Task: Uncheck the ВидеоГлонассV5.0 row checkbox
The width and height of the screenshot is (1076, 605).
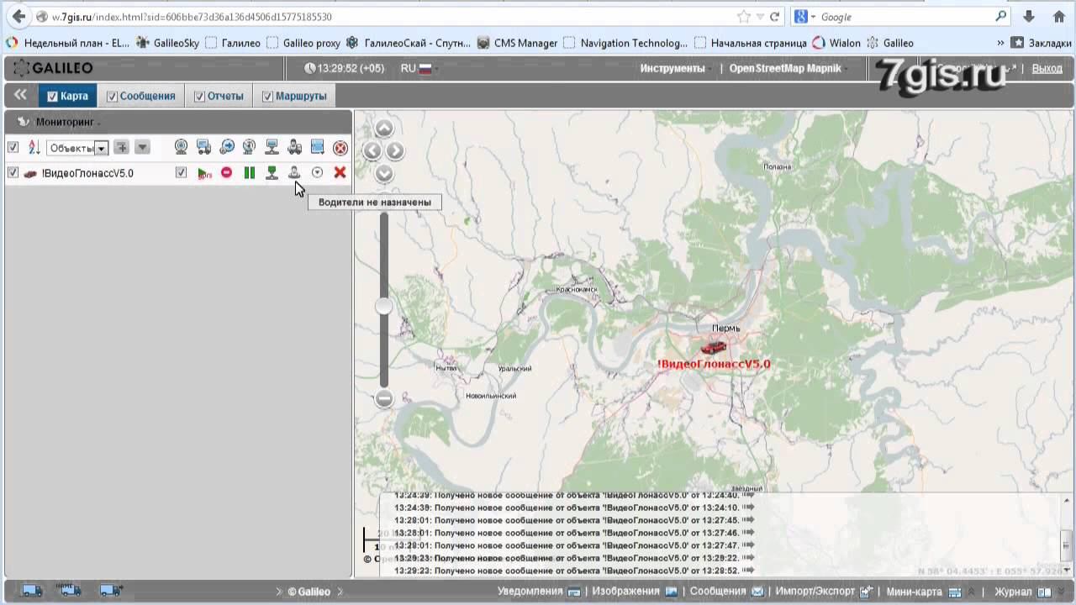Action: (x=13, y=172)
